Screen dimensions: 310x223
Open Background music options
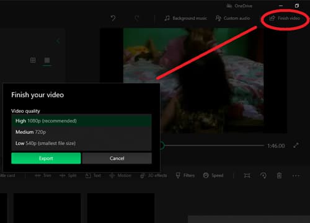186,18
